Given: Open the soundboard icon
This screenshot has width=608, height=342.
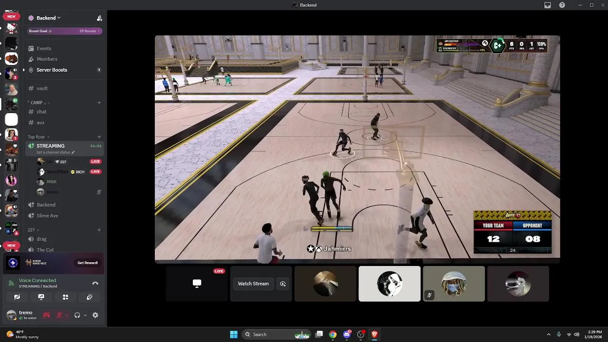Looking at the screenshot, I should [x=89, y=297].
